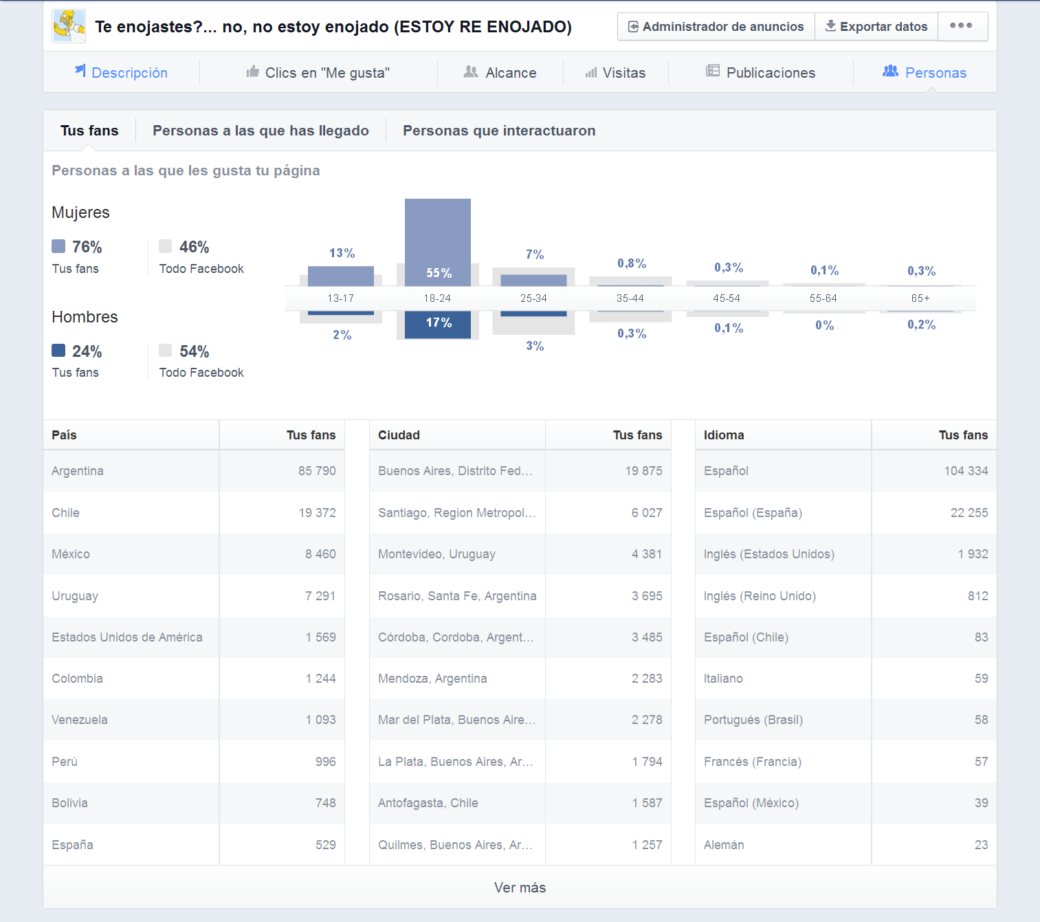Image resolution: width=1040 pixels, height=922 pixels.
Task: Click Mendoza, Argentina city row
Action: tap(520, 679)
